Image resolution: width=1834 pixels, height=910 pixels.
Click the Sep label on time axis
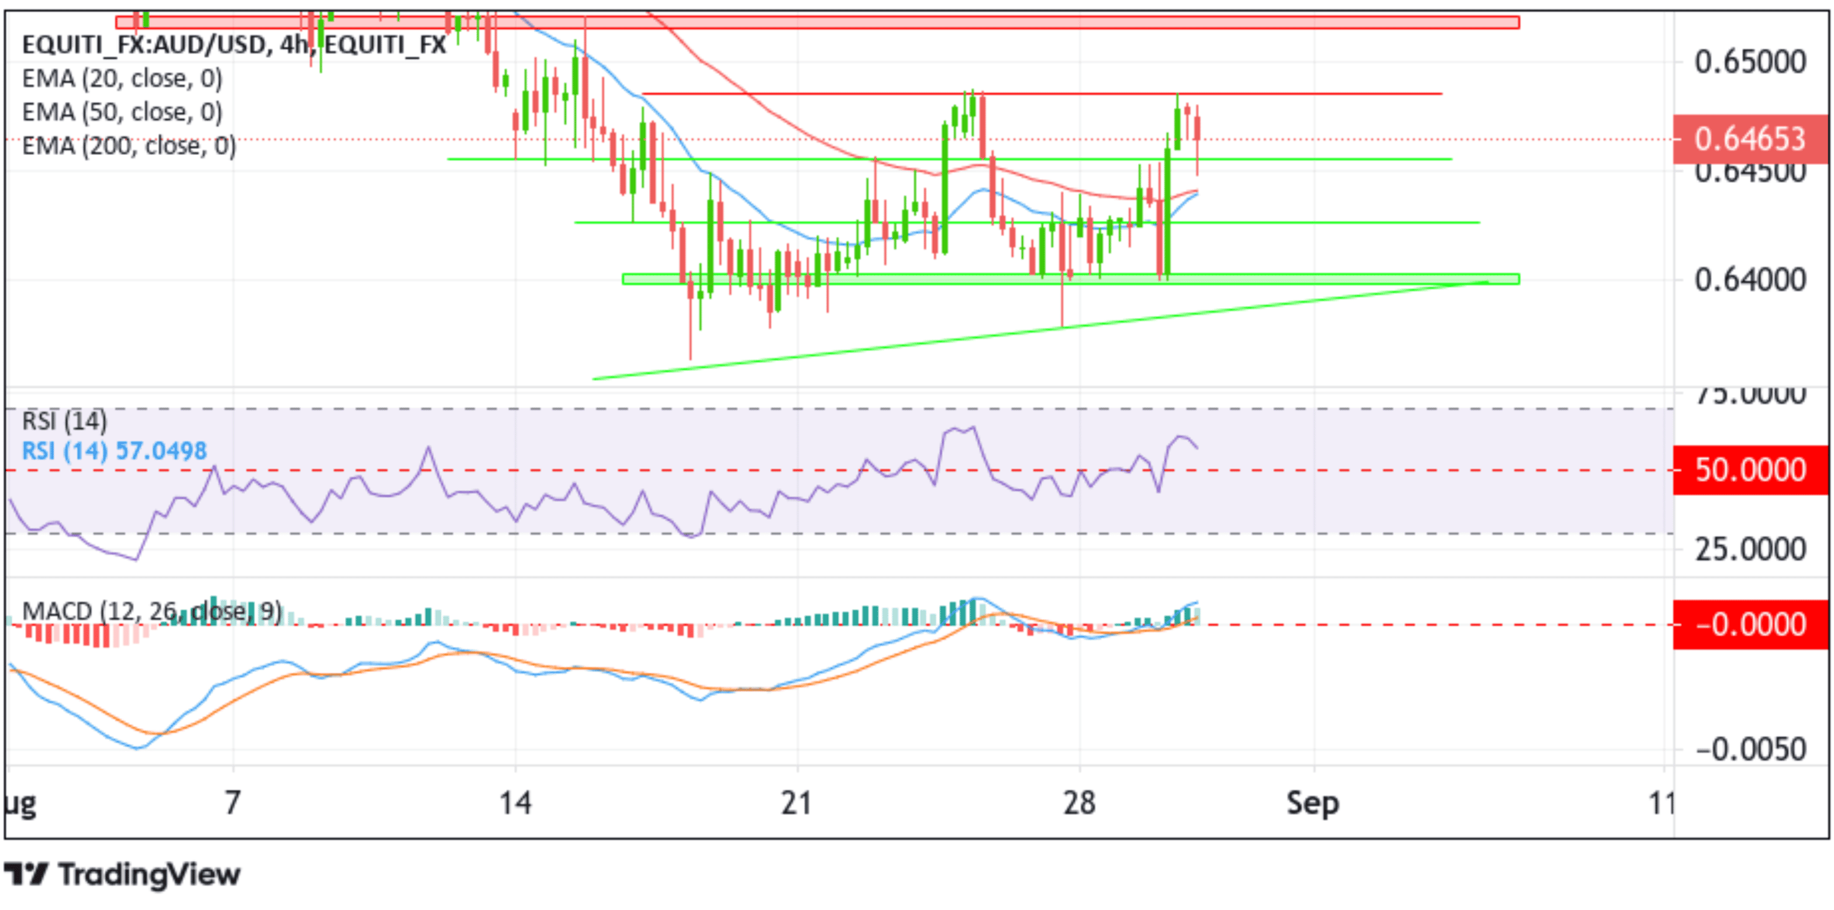tap(1313, 803)
